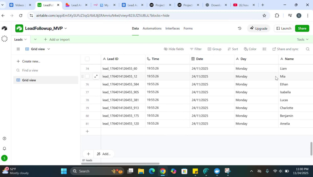Open Chrome three-dot menu
Viewport: 313px width, 177px height.
(x=308, y=16)
